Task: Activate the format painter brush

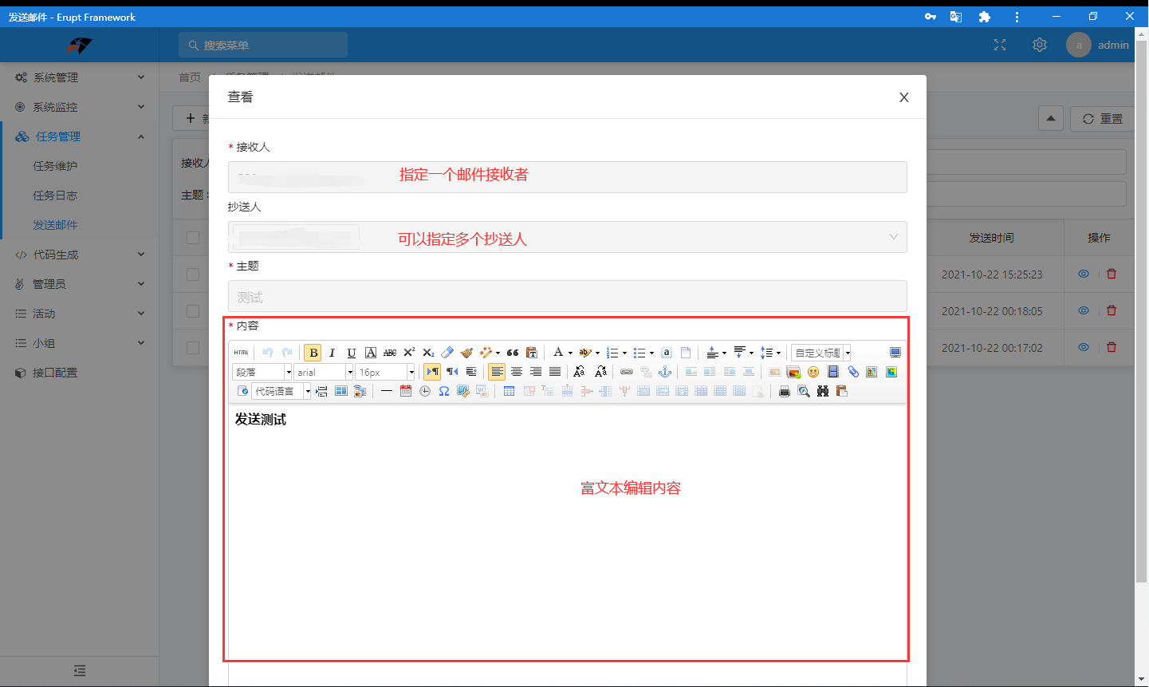Action: click(466, 353)
